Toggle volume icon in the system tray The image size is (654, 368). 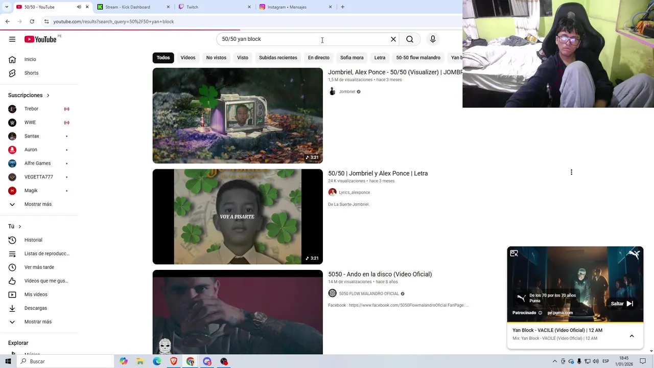click(596, 361)
